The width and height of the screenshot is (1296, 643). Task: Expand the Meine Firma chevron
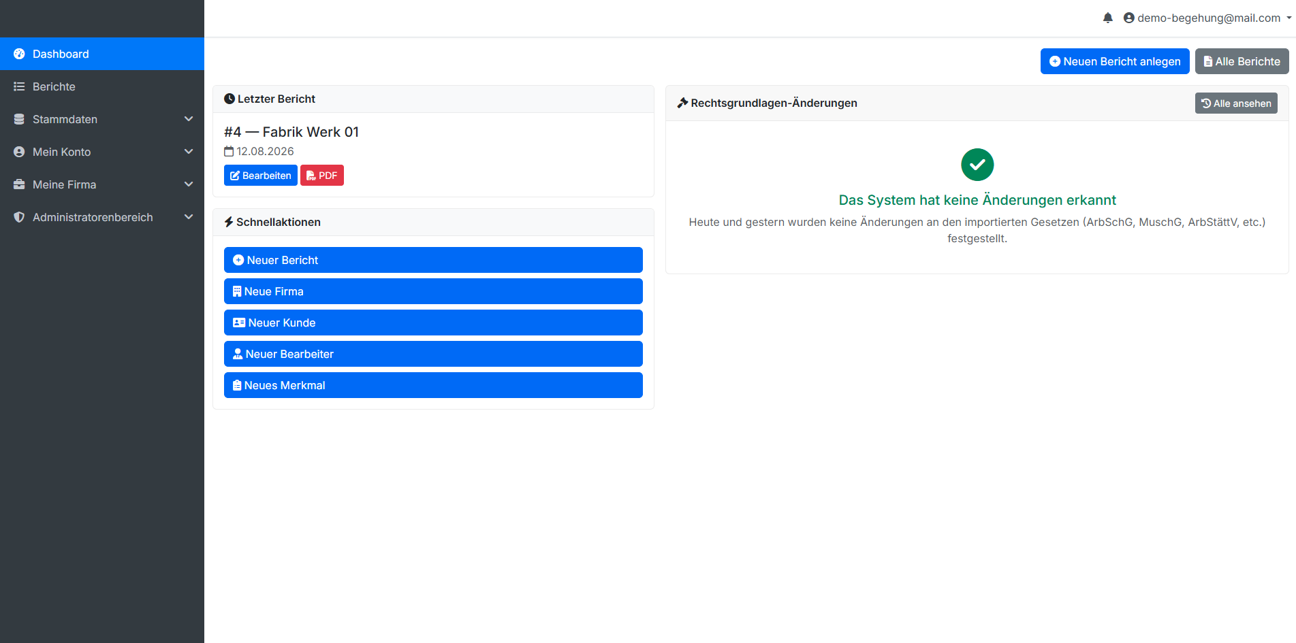coord(189,184)
